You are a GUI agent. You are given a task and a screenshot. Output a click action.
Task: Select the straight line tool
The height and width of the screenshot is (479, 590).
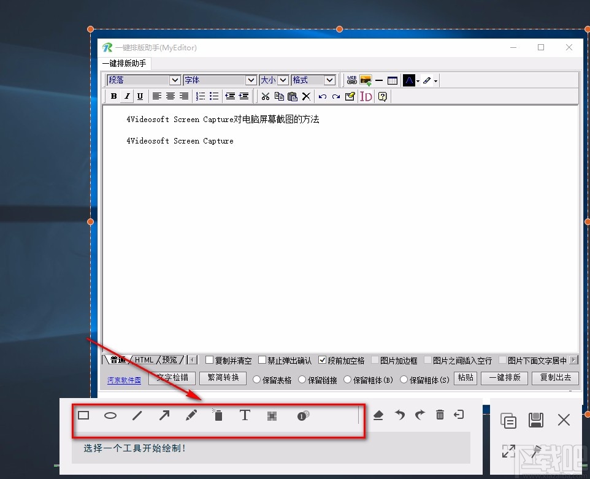pos(137,415)
